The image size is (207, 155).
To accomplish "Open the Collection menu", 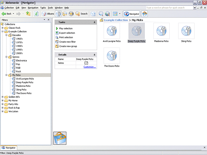I will [9, 8].
